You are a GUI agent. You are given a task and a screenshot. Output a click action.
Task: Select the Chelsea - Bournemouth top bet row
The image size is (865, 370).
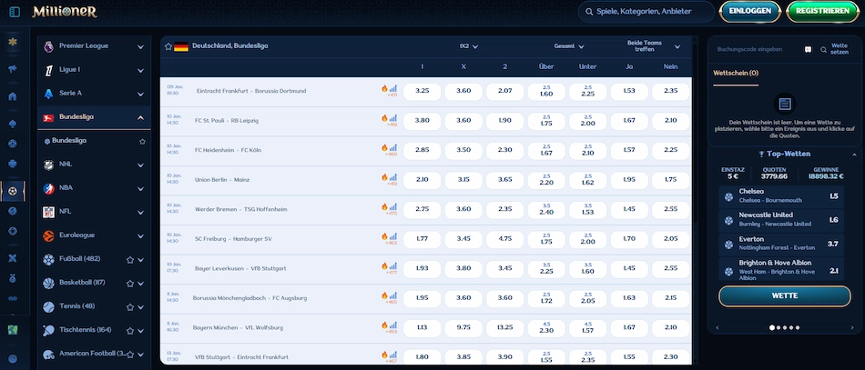[x=781, y=196]
